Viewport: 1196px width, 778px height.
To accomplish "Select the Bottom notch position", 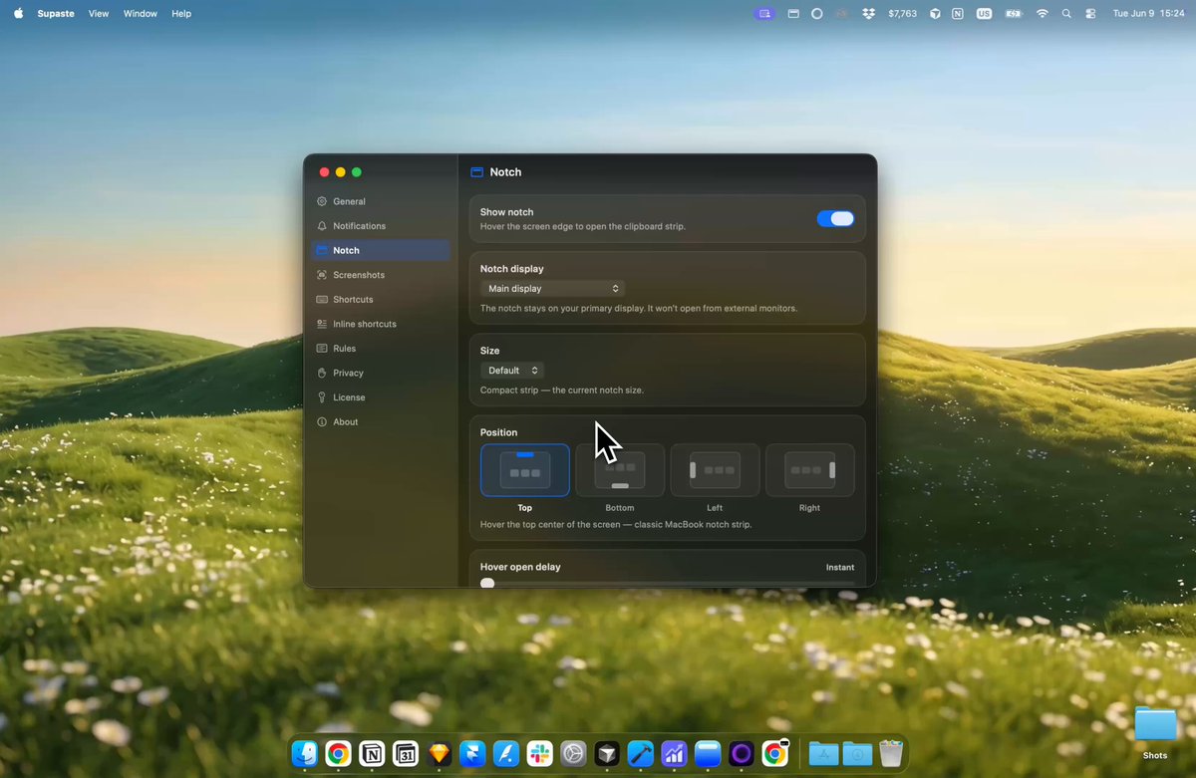I will (x=620, y=470).
